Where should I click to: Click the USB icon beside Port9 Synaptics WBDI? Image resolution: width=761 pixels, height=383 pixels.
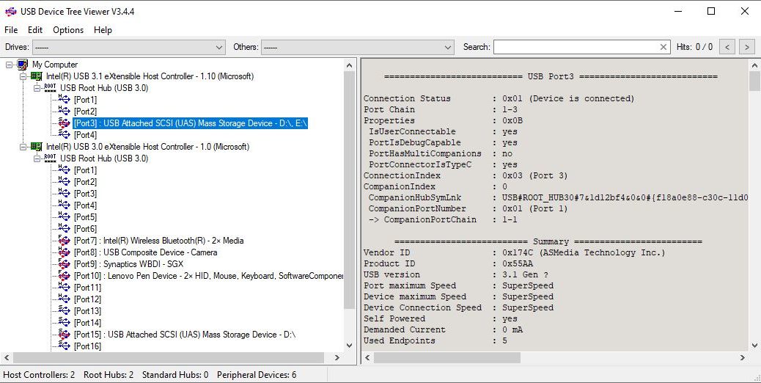click(x=64, y=264)
